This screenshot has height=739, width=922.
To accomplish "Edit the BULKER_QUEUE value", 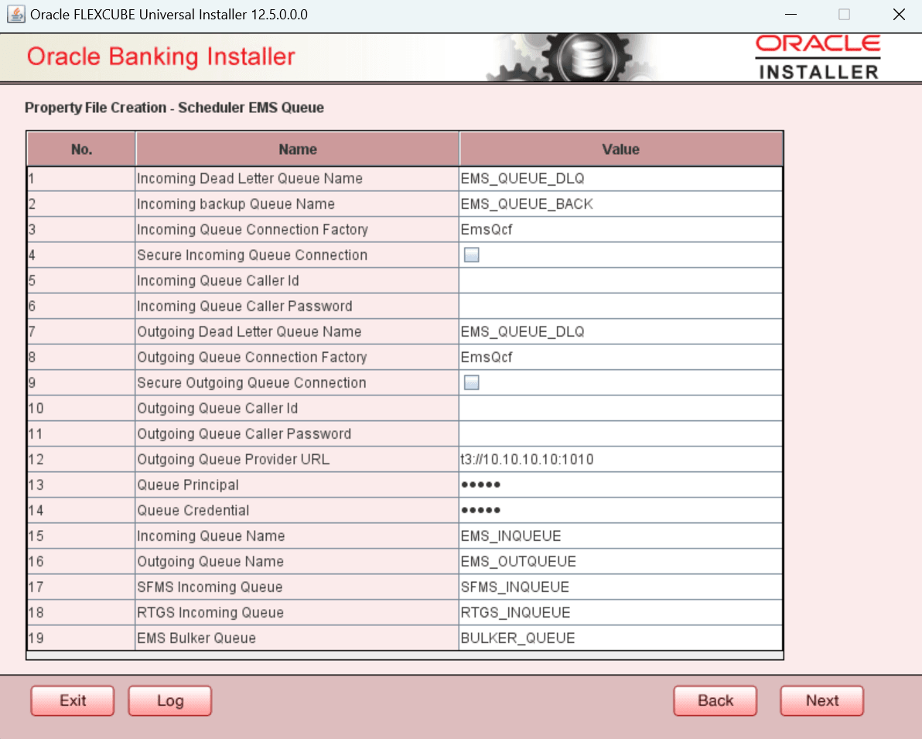I will pos(620,638).
